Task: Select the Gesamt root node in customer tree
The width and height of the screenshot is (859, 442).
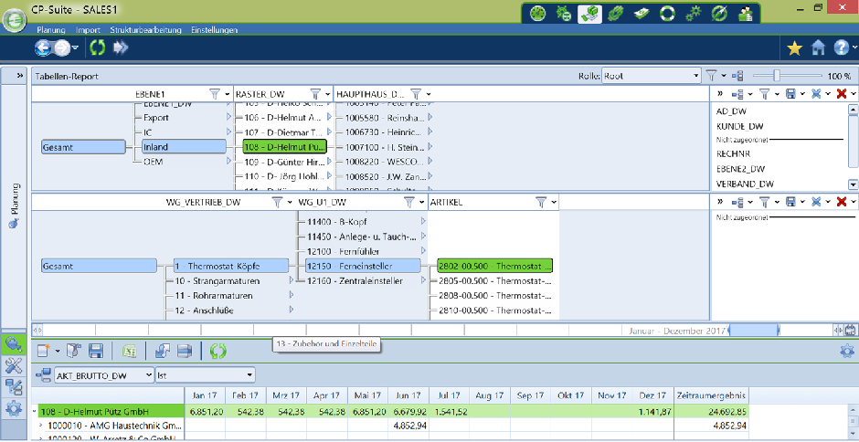Action: 84,147
